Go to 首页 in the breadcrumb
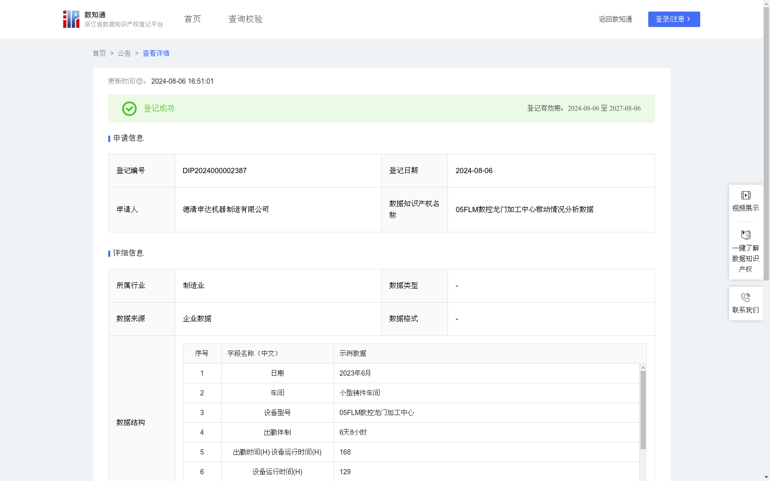Screen dimensions: 770x481 tap(99, 53)
